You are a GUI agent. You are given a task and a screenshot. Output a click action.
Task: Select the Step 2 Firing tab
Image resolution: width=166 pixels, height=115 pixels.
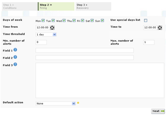coord(56,6)
